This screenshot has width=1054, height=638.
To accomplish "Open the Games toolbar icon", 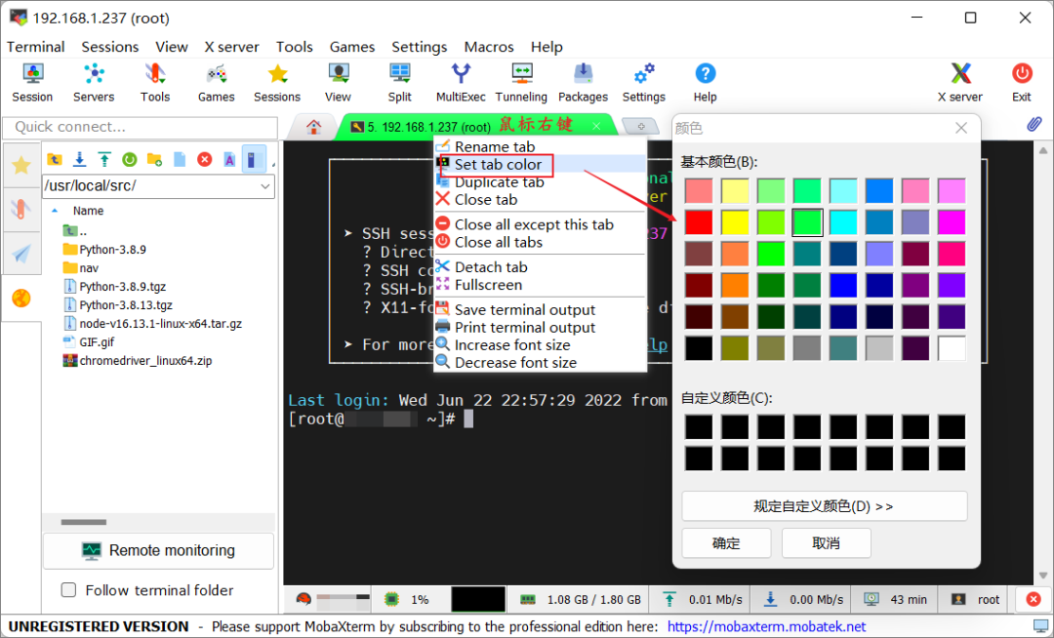I will click(216, 83).
